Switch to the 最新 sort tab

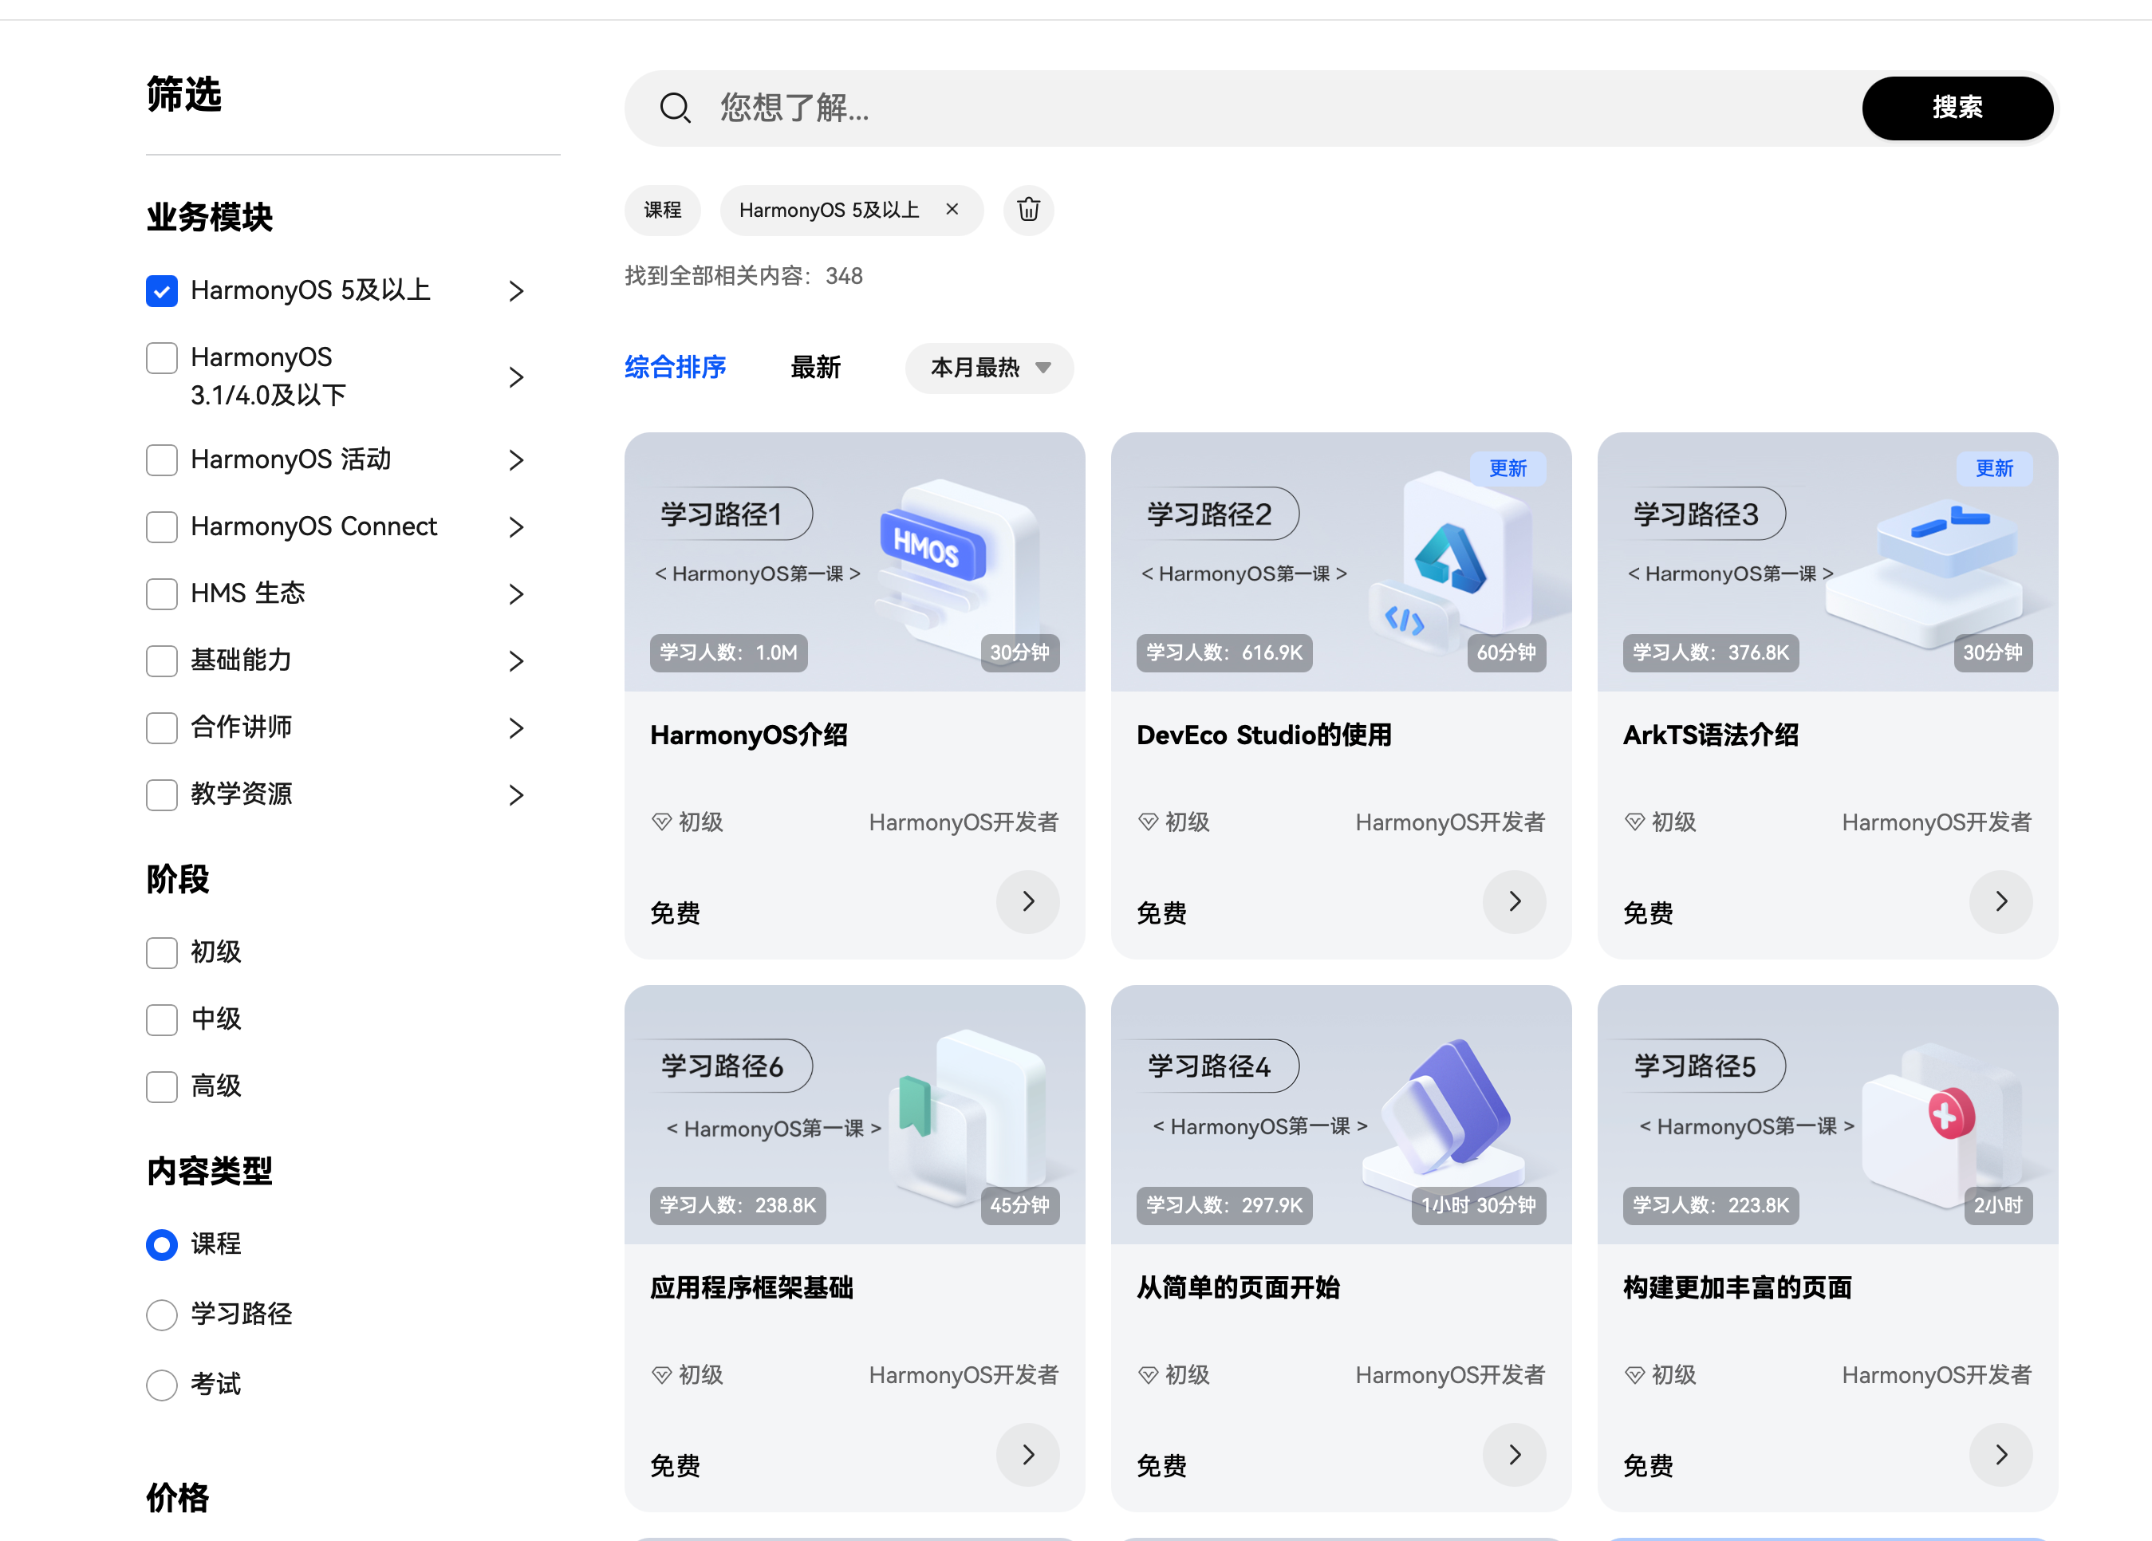pos(815,368)
